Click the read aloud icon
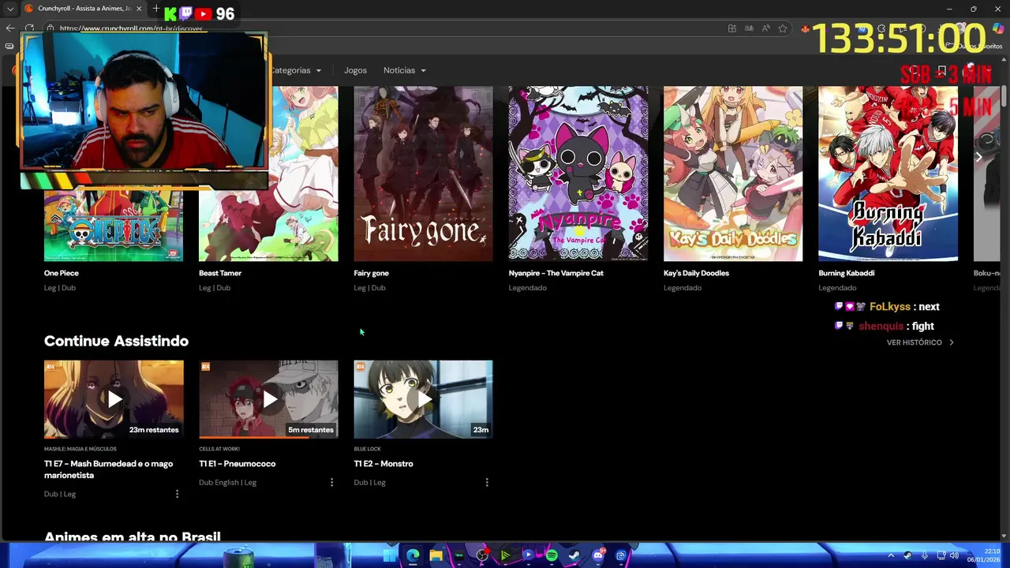 [x=765, y=28]
